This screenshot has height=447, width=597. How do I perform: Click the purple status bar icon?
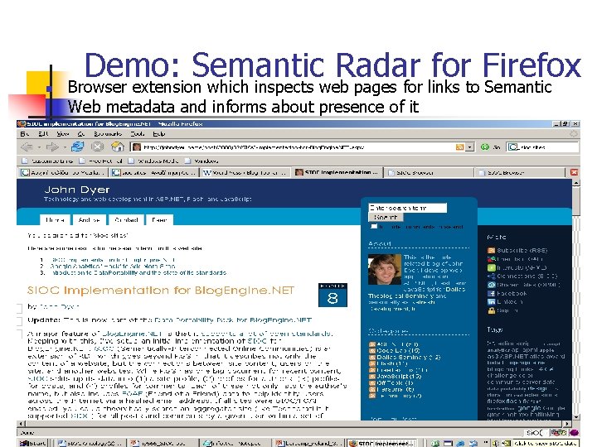point(574,433)
